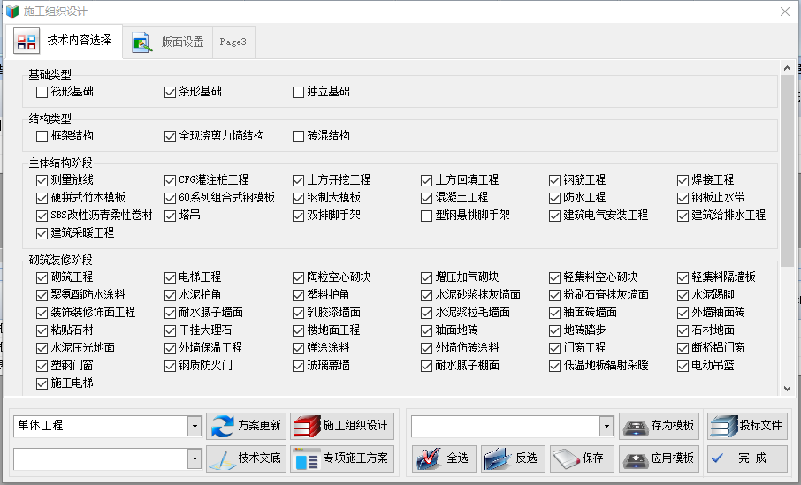Click 存为模板 button

660,426
